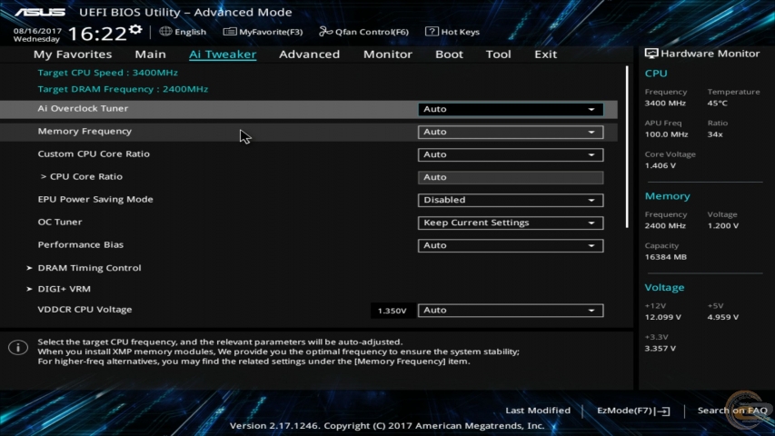Viewport: 775px width, 436px height.
Task: Click the Hot Keys question mark icon
Action: click(x=432, y=32)
